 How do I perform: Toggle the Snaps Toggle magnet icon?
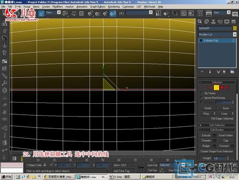click(x=90, y=14)
